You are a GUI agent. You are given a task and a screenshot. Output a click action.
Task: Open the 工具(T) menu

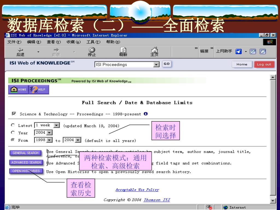(93, 42)
